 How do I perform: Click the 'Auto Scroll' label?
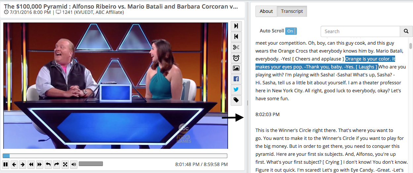click(x=272, y=31)
